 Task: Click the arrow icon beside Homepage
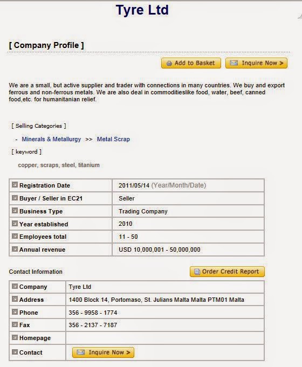[x=15, y=337]
